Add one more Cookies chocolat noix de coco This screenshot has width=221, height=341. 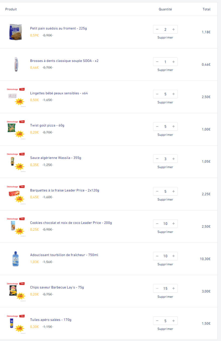point(174,224)
